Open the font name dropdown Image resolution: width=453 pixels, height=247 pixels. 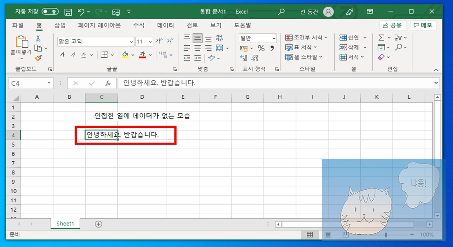[131, 42]
